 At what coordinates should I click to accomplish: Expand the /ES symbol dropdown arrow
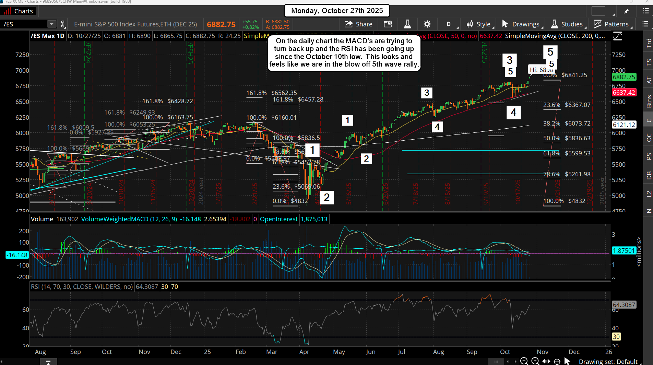(52, 24)
